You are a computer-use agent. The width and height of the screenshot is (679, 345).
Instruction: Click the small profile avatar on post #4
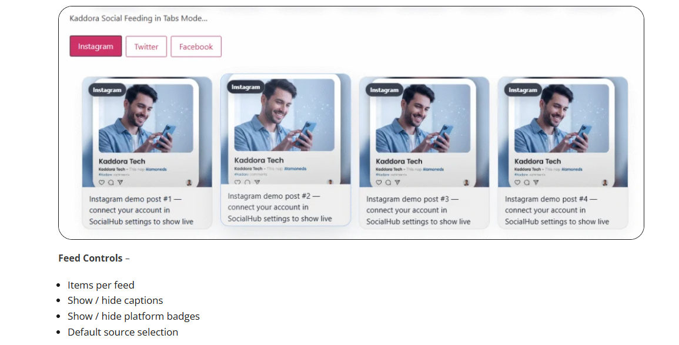pos(605,183)
